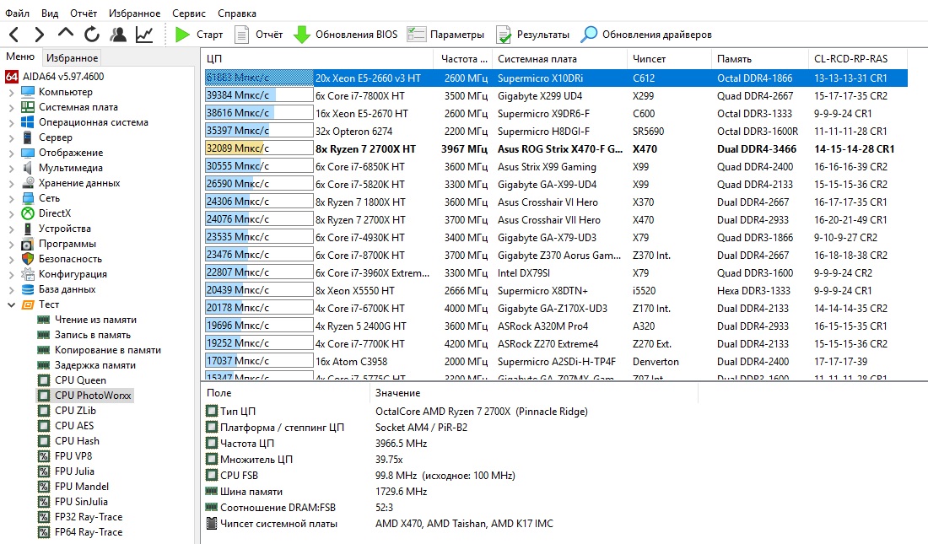Switch to the Меню tab
Image resolution: width=928 pixels, height=544 pixels.
(x=20, y=57)
